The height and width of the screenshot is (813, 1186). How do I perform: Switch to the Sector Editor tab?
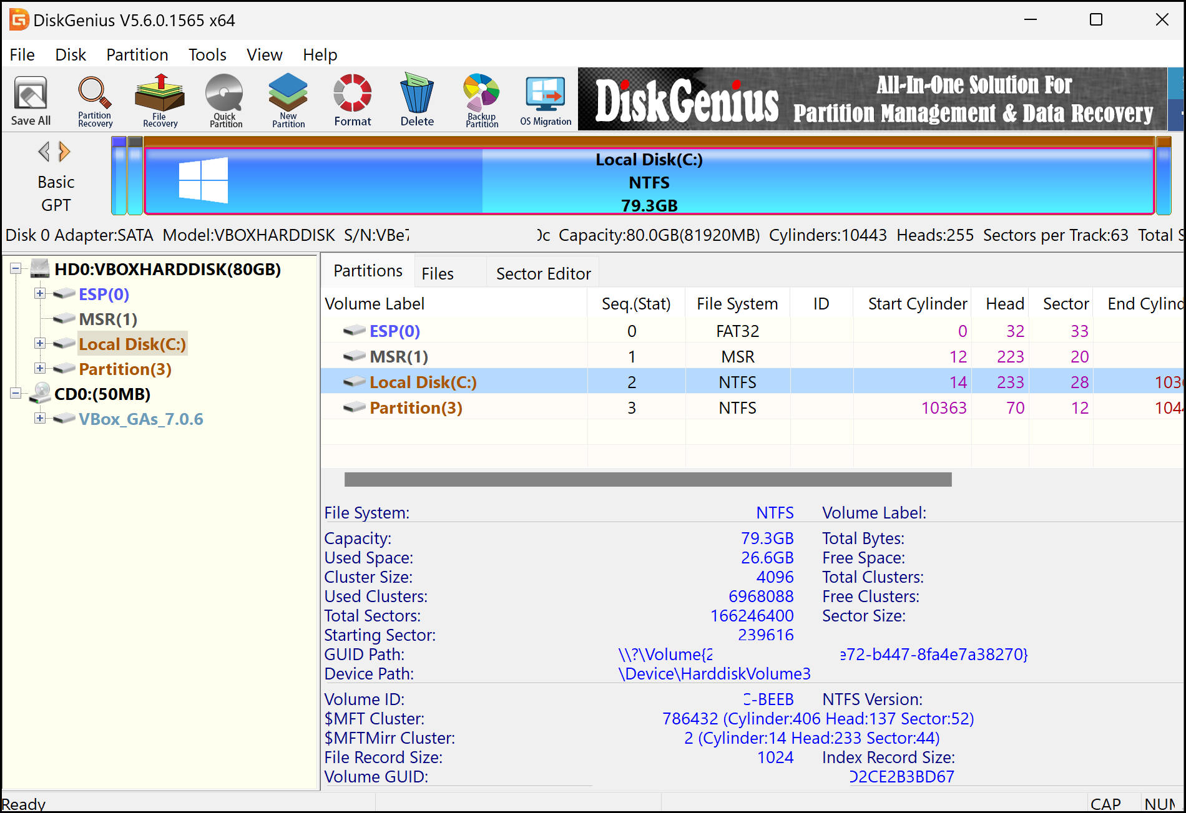coord(543,273)
